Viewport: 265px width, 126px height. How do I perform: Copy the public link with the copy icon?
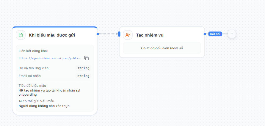coord(86,58)
